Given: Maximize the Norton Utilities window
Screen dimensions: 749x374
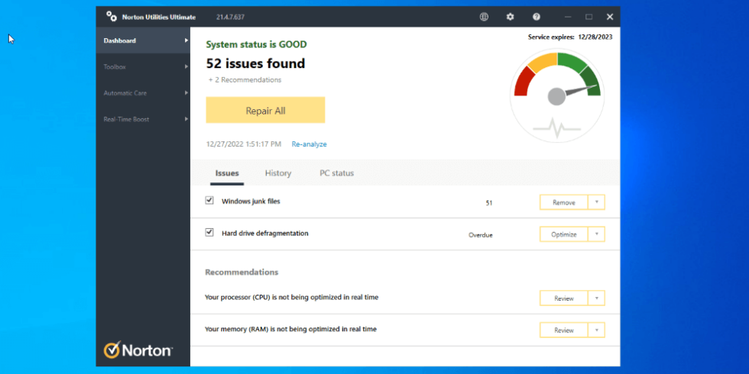Looking at the screenshot, I should [589, 17].
